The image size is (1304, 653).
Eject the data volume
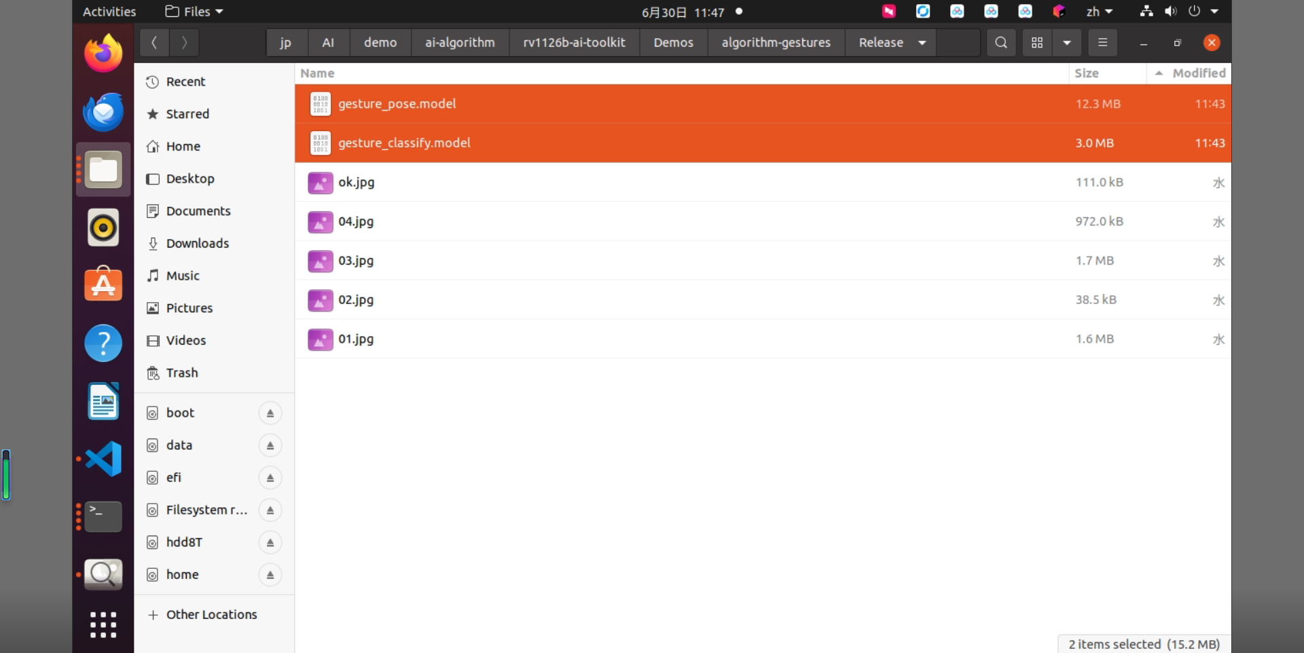tap(270, 446)
